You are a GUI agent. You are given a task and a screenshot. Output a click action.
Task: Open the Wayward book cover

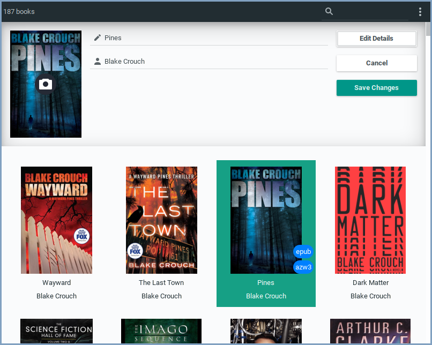[56, 220]
